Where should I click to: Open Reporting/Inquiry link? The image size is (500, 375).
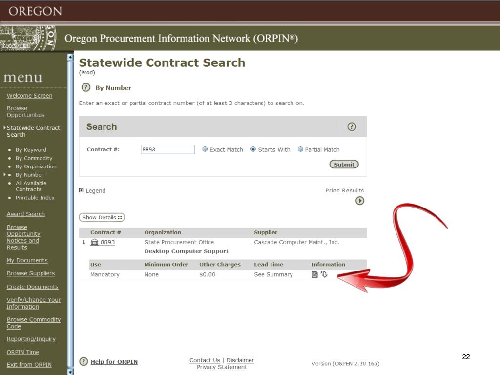point(31,339)
